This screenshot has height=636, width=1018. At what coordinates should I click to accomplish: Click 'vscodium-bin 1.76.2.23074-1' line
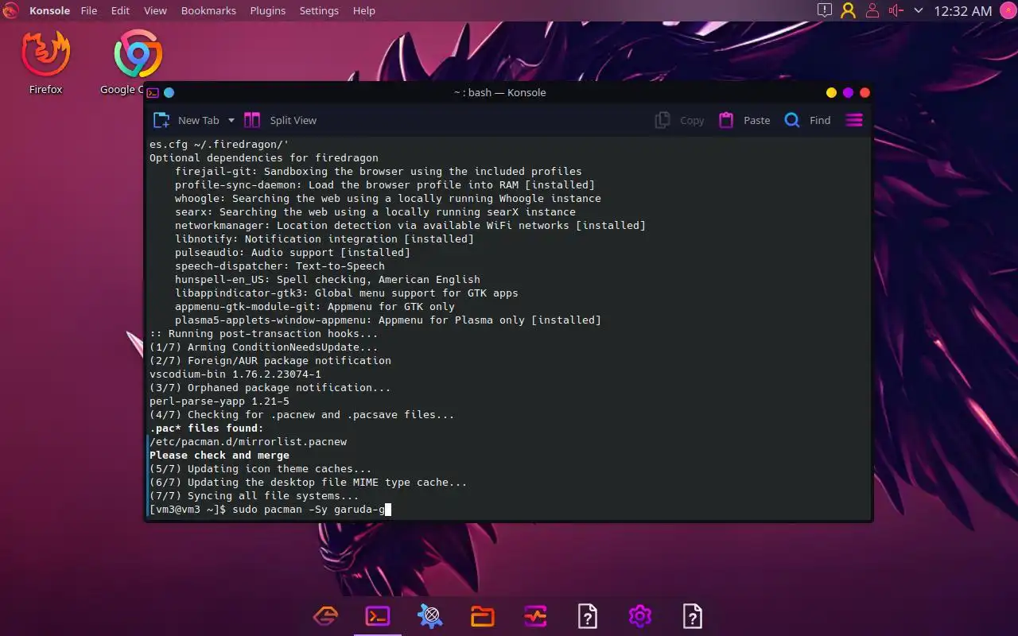click(x=235, y=374)
